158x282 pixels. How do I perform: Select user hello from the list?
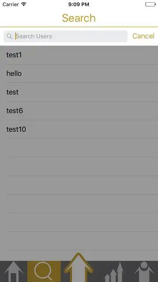(79, 74)
